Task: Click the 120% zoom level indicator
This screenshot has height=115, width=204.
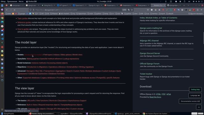Action: (124, 10)
